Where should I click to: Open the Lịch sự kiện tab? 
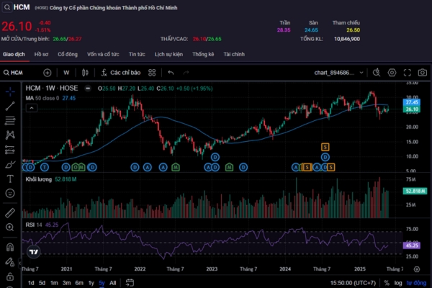[168, 54]
